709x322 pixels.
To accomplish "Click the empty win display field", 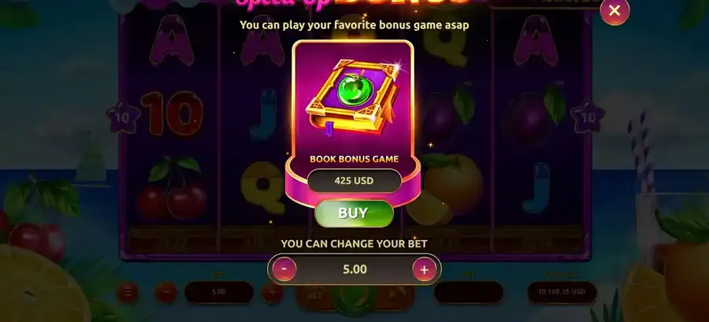I will tap(469, 292).
